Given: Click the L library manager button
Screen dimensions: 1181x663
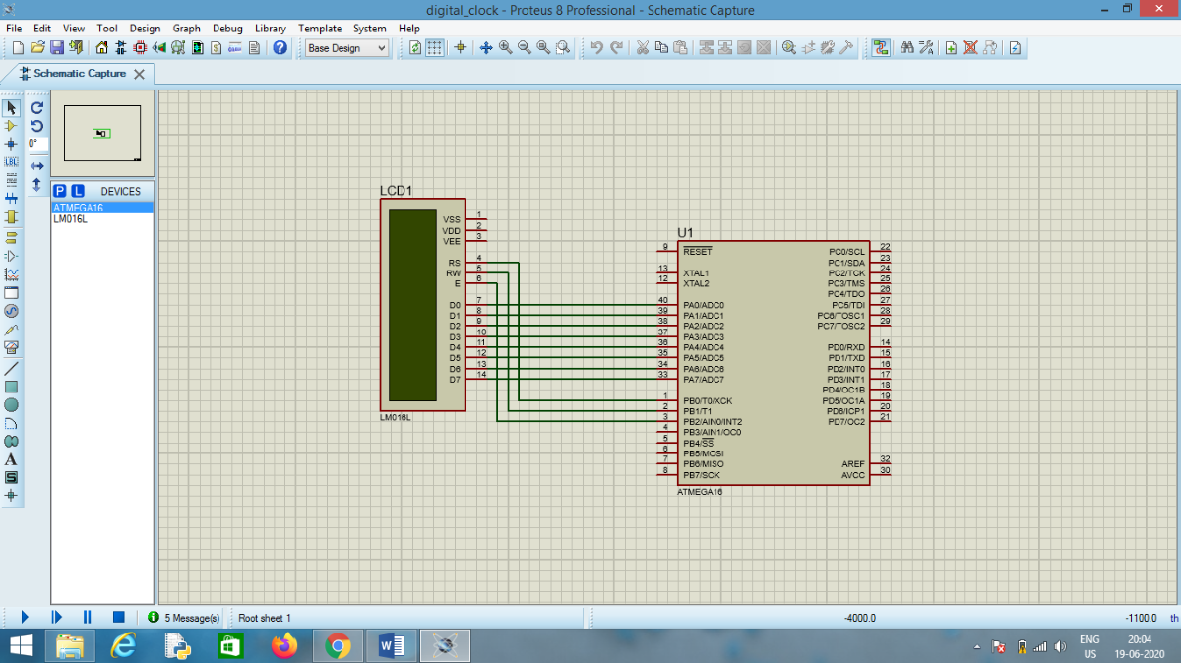Looking at the screenshot, I should click(78, 191).
